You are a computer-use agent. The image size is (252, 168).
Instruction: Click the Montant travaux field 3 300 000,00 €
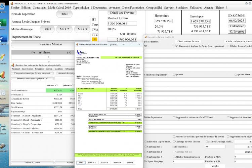coord(122,24)
